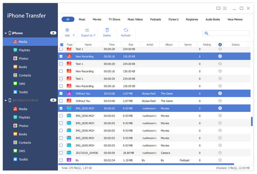Viewport: 257px width, 174px height.
Task: Open the feedback message icon
Action: tap(218, 8)
